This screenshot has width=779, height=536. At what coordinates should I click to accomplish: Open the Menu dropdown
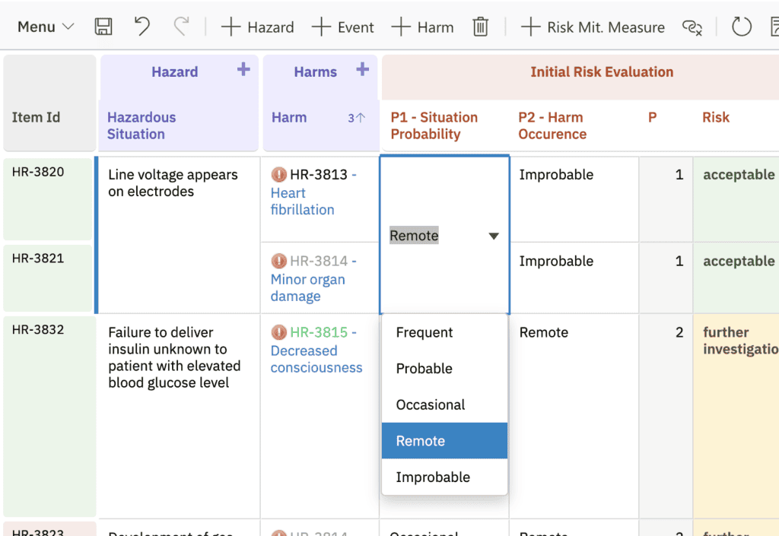pyautogui.click(x=46, y=27)
